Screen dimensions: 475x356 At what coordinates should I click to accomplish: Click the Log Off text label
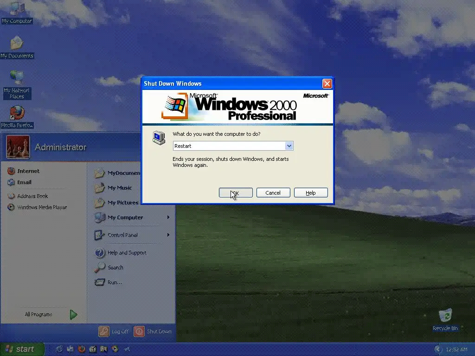tap(120, 332)
